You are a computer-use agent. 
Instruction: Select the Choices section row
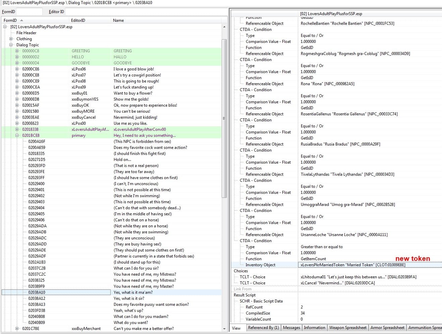click(336, 271)
